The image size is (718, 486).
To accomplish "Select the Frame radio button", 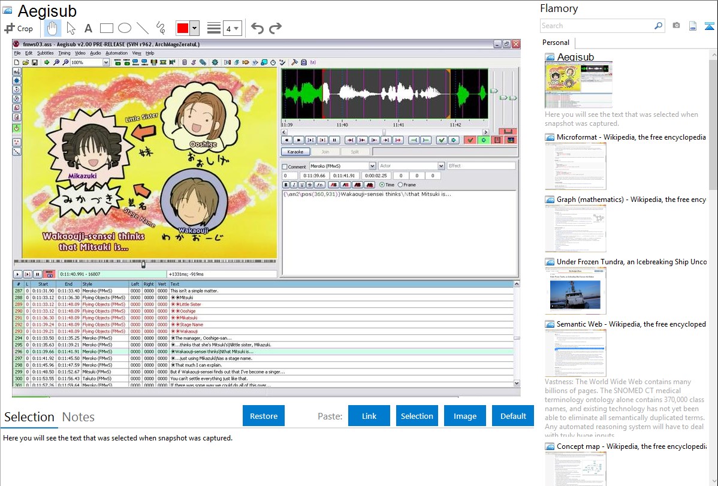I will tap(400, 185).
